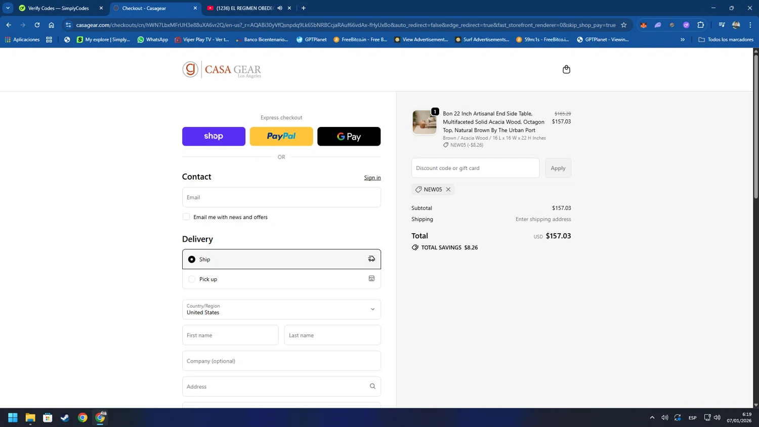Open the FreeBitco.in - Free B... bookmark
This screenshot has height=427, width=759.
360,39
